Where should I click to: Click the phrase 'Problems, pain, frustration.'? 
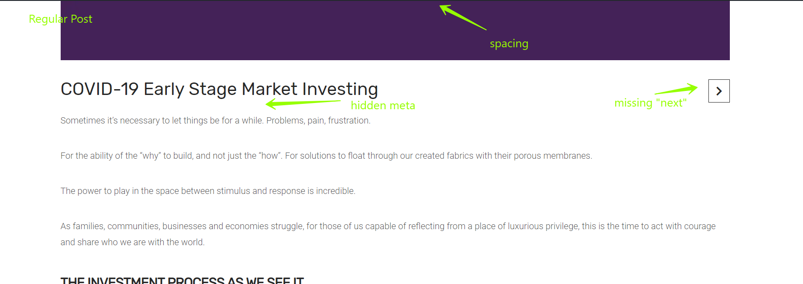(319, 120)
